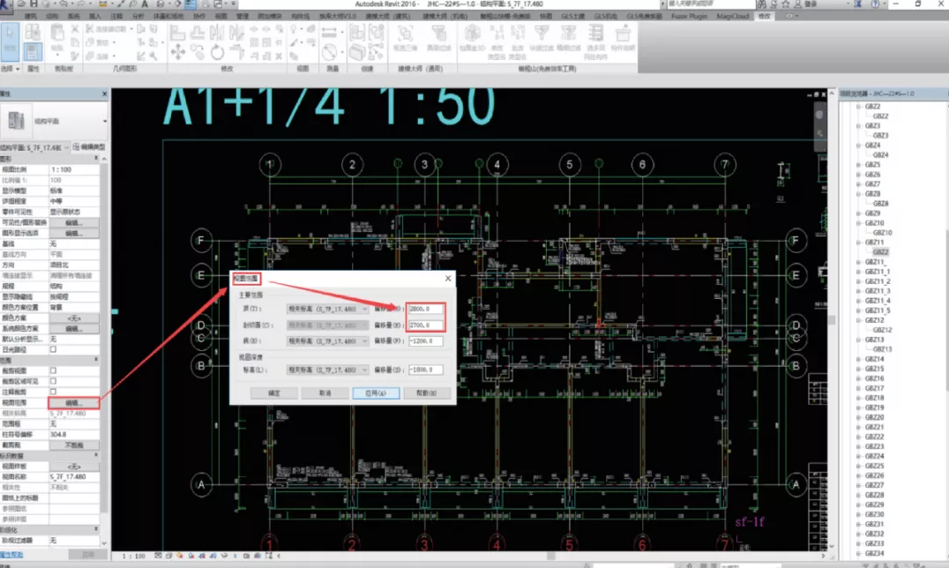Open the 顶(T) level dropdown in dialog
The image size is (949, 568).
coord(327,310)
